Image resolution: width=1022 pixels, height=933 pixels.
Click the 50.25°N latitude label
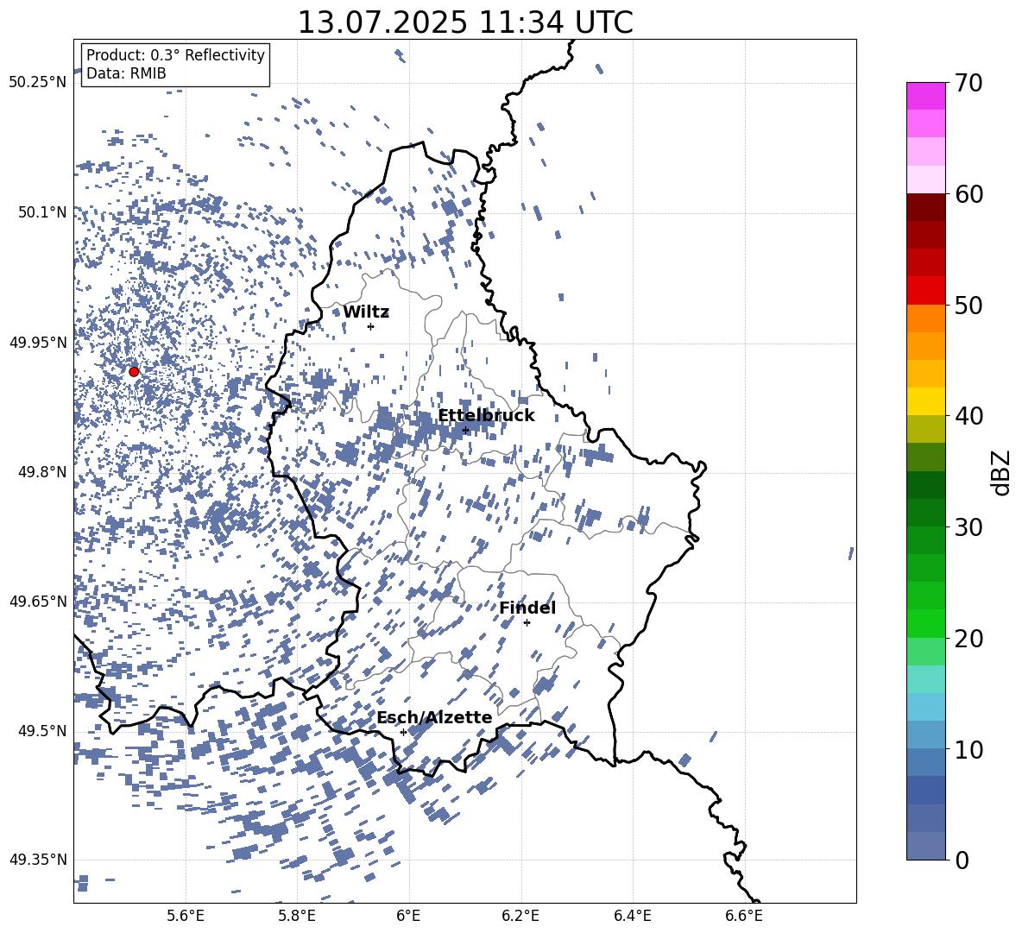pyautogui.click(x=38, y=83)
